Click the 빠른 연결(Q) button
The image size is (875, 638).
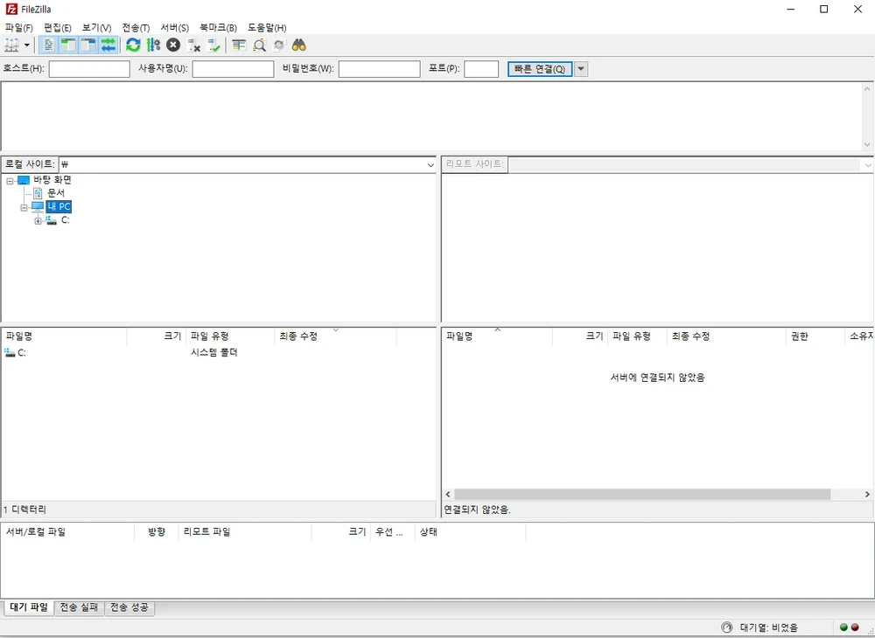pos(540,69)
